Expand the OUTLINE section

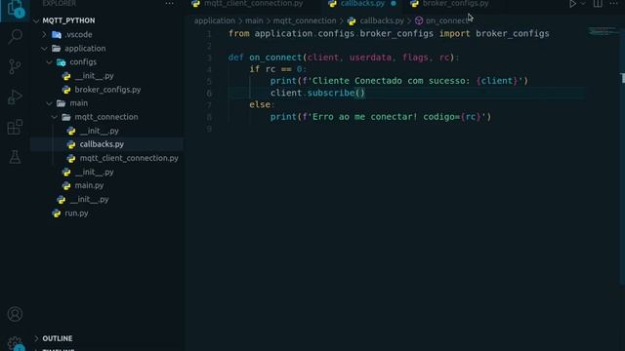(x=58, y=338)
